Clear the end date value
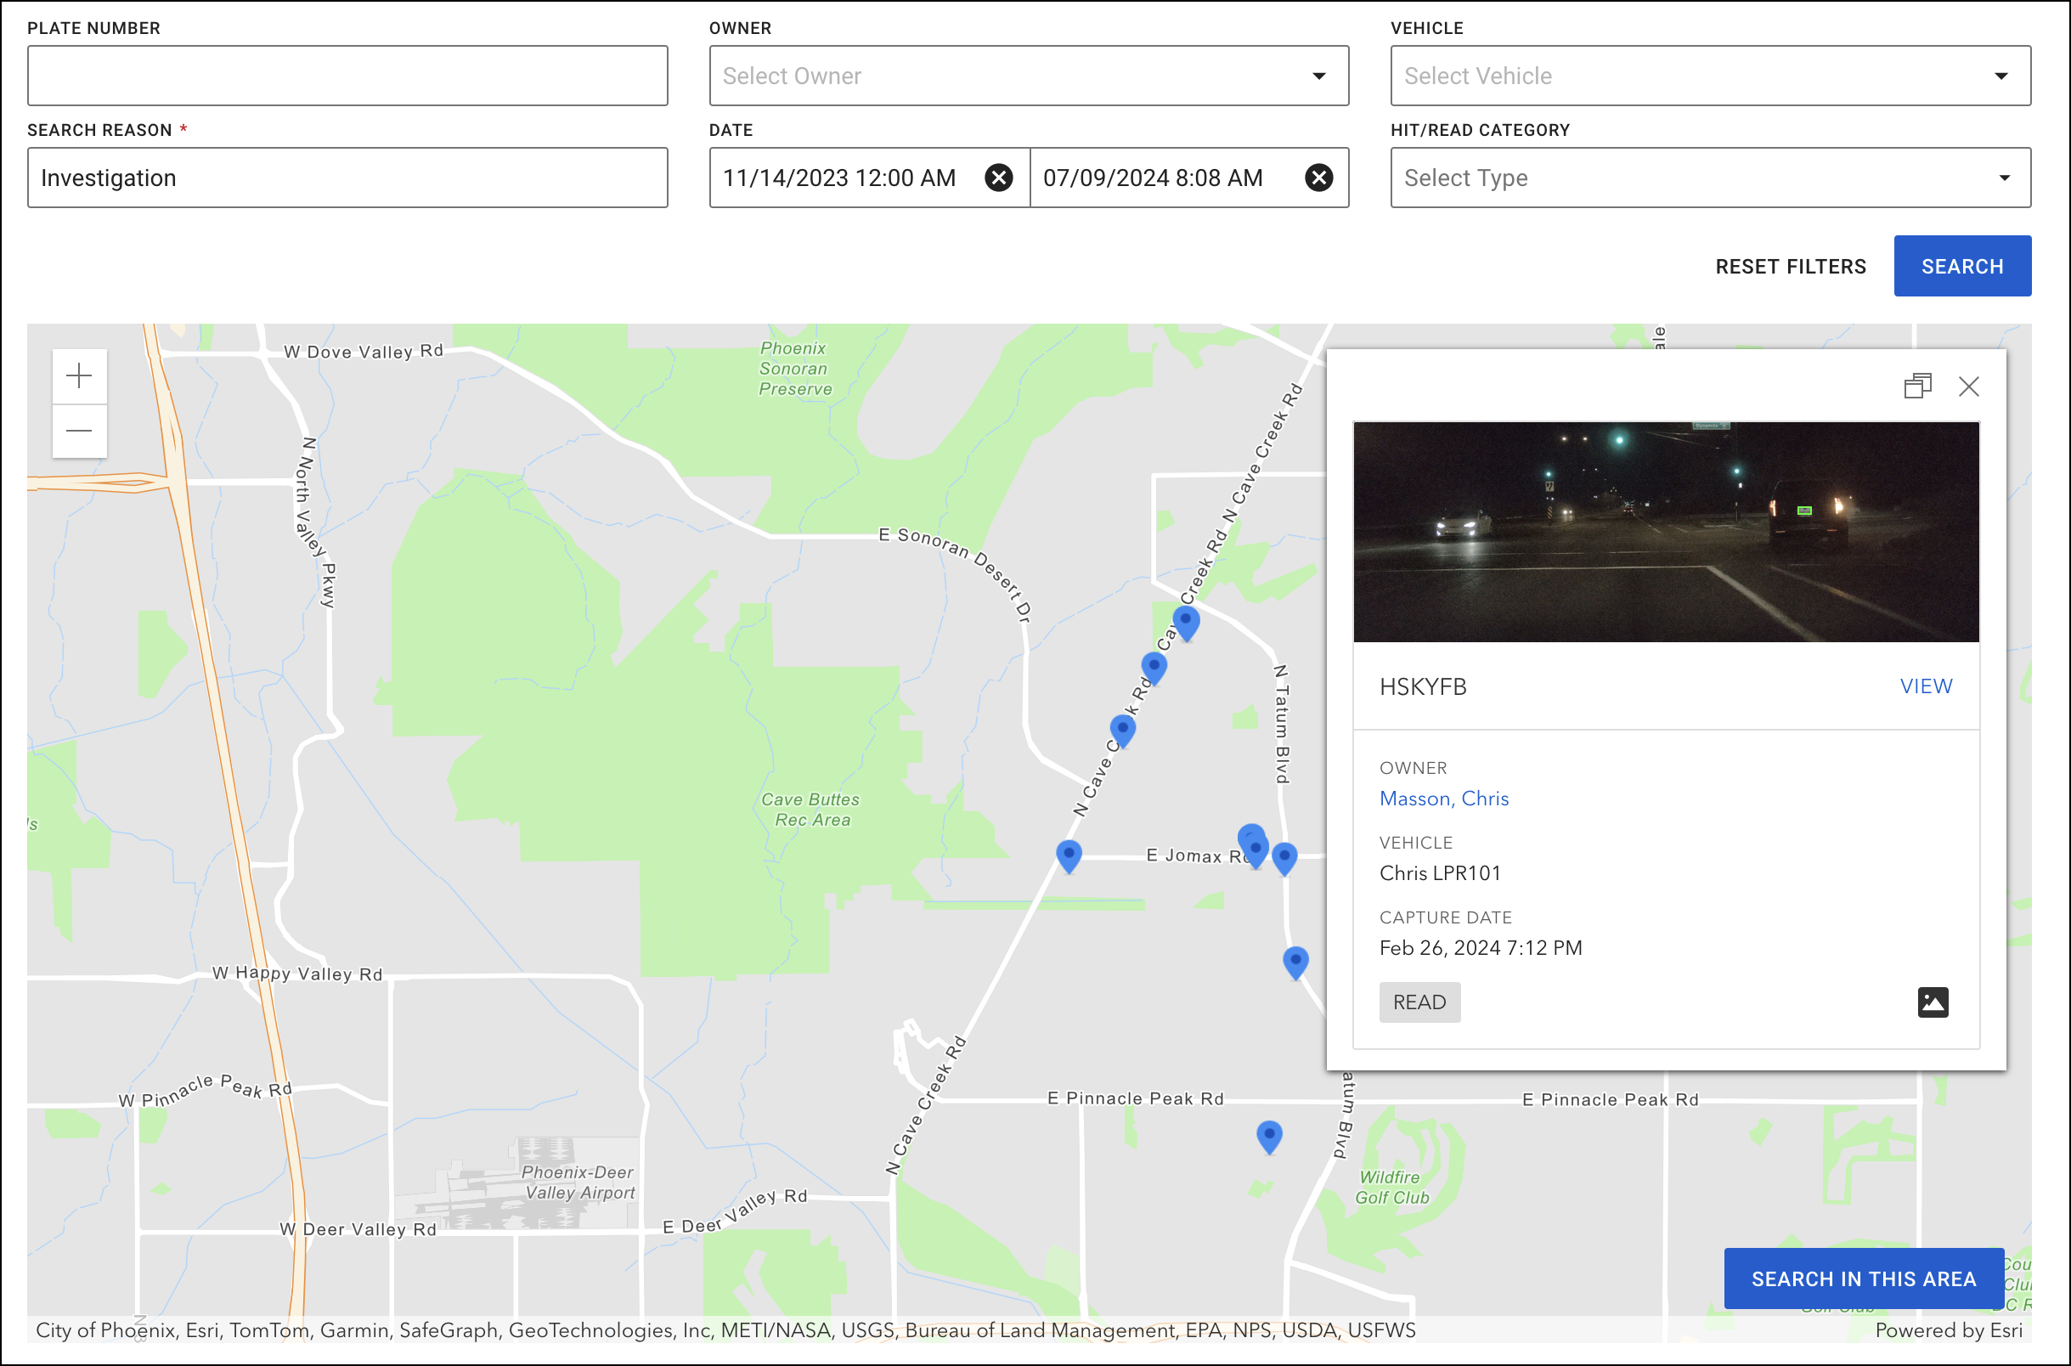 tap(1318, 178)
